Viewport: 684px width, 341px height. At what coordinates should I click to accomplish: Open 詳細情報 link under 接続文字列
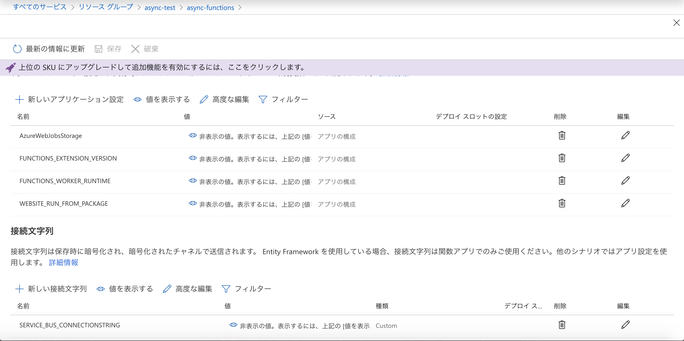pyautogui.click(x=63, y=263)
